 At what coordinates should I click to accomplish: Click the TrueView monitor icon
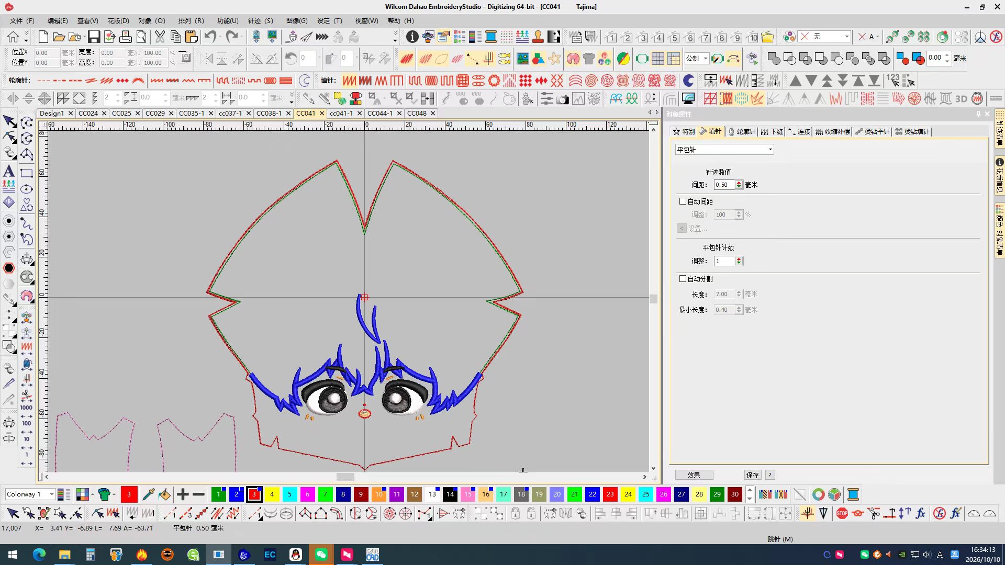coord(688,98)
